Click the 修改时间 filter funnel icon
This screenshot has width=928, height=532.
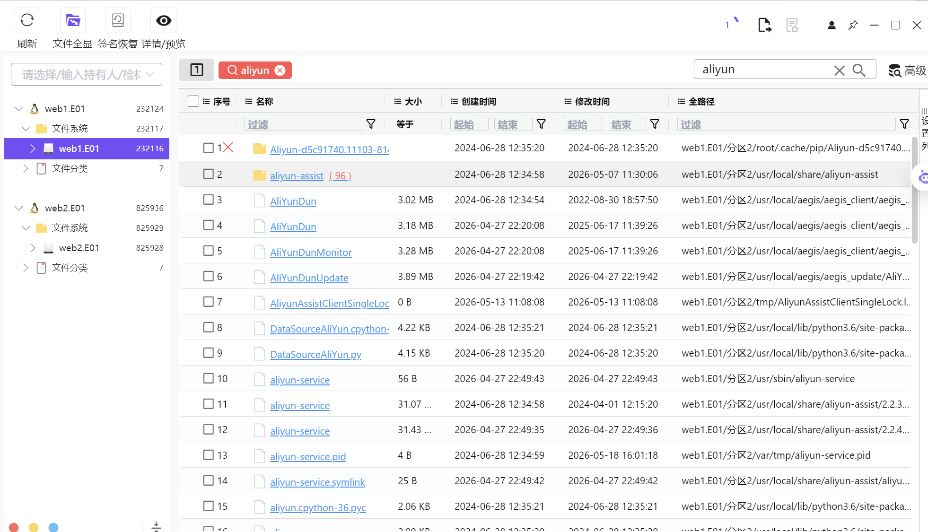pos(655,124)
